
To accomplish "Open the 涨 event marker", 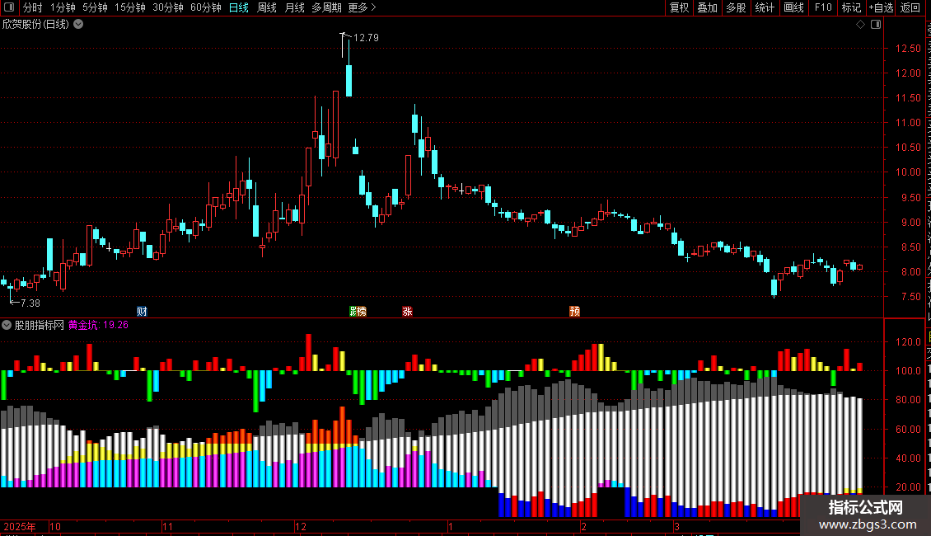I will click(x=407, y=312).
